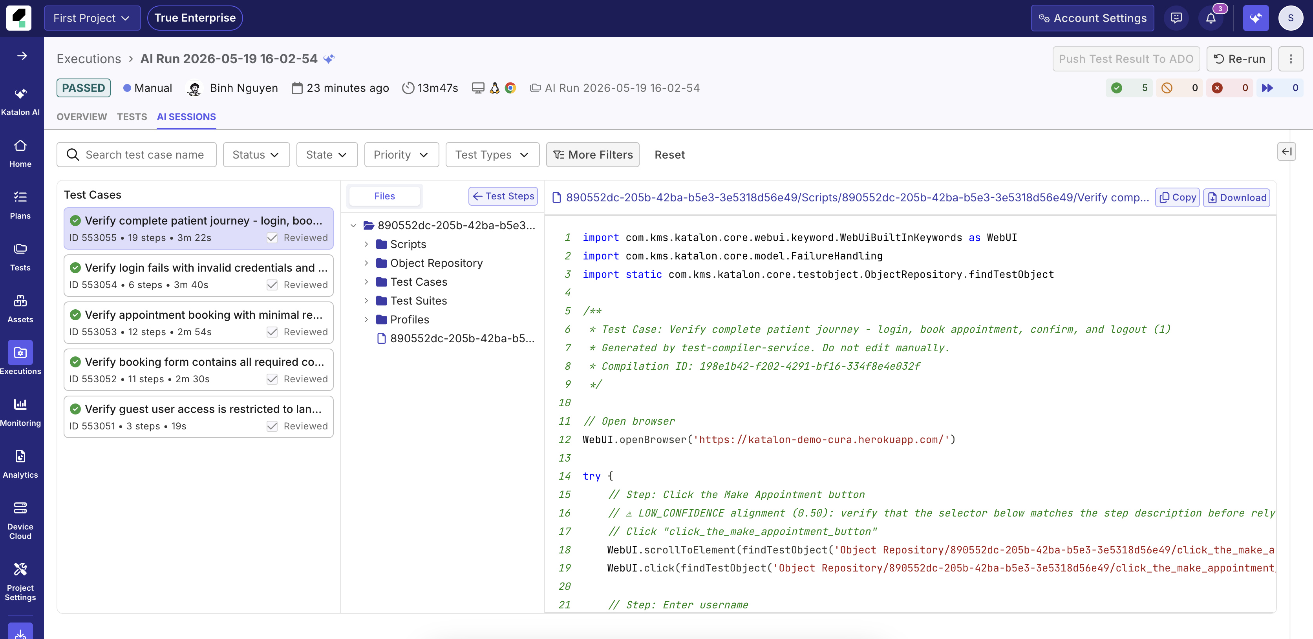Toggle Reviewed checkbox for test ID 553054

click(x=272, y=285)
